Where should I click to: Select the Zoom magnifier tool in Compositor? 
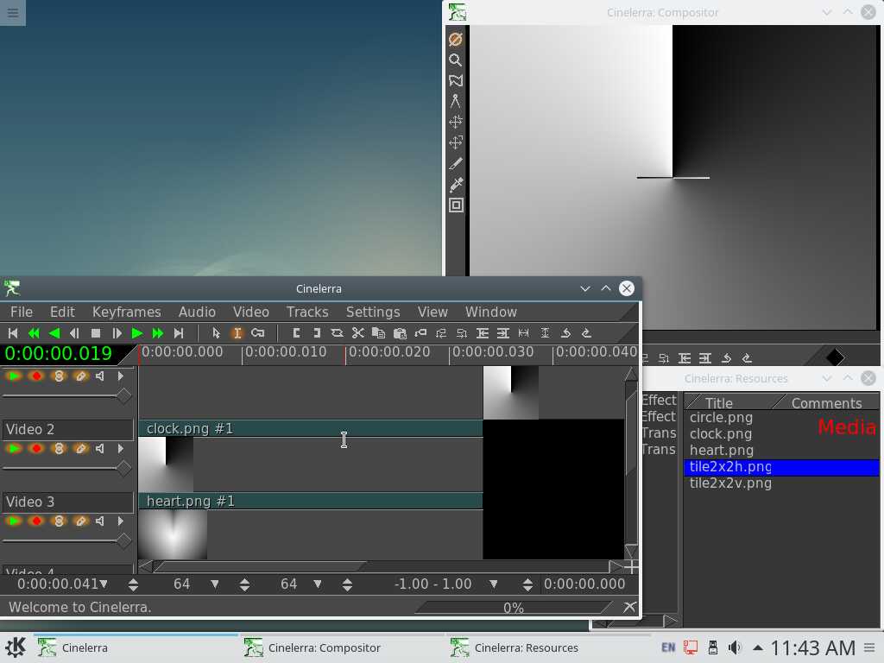[455, 60]
